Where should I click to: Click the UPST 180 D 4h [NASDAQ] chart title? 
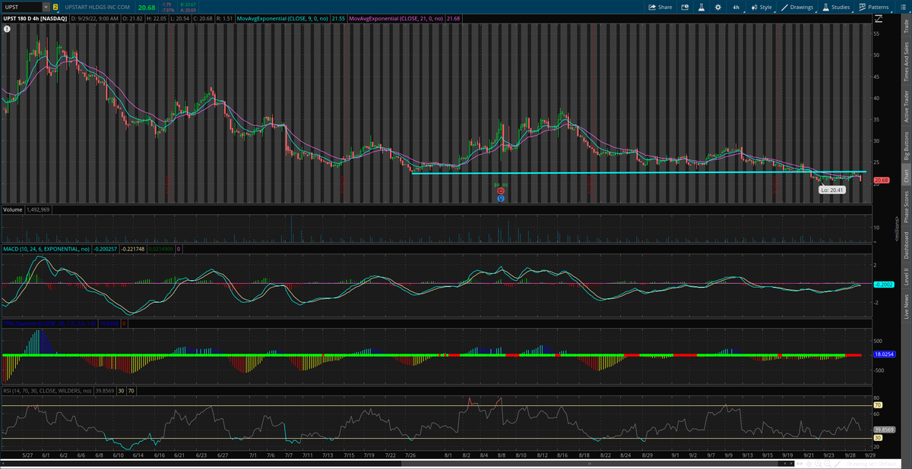point(34,17)
